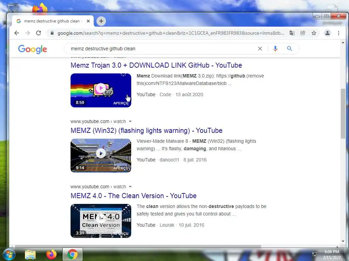Click the vertical scrollbar thumb
The image size is (349, 261).
pyautogui.click(x=343, y=114)
